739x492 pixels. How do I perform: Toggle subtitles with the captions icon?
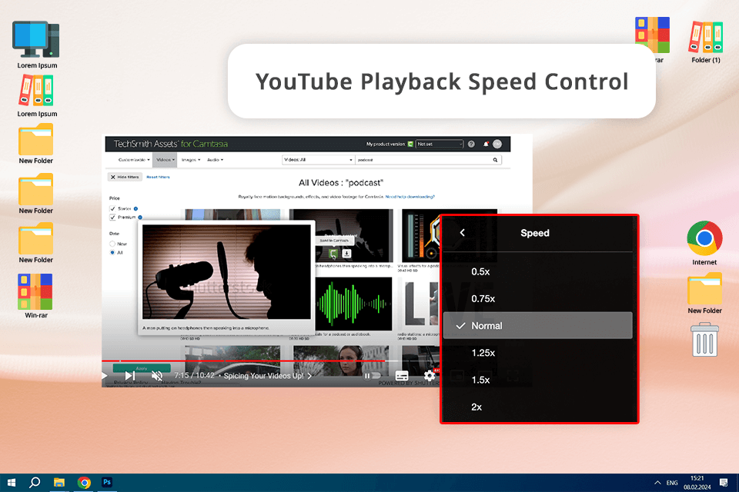click(x=402, y=376)
